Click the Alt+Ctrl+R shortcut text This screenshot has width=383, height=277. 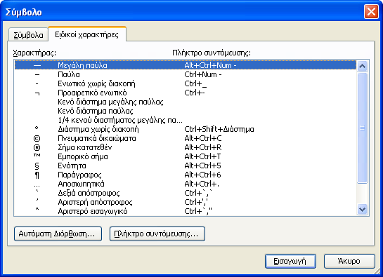click(203, 147)
